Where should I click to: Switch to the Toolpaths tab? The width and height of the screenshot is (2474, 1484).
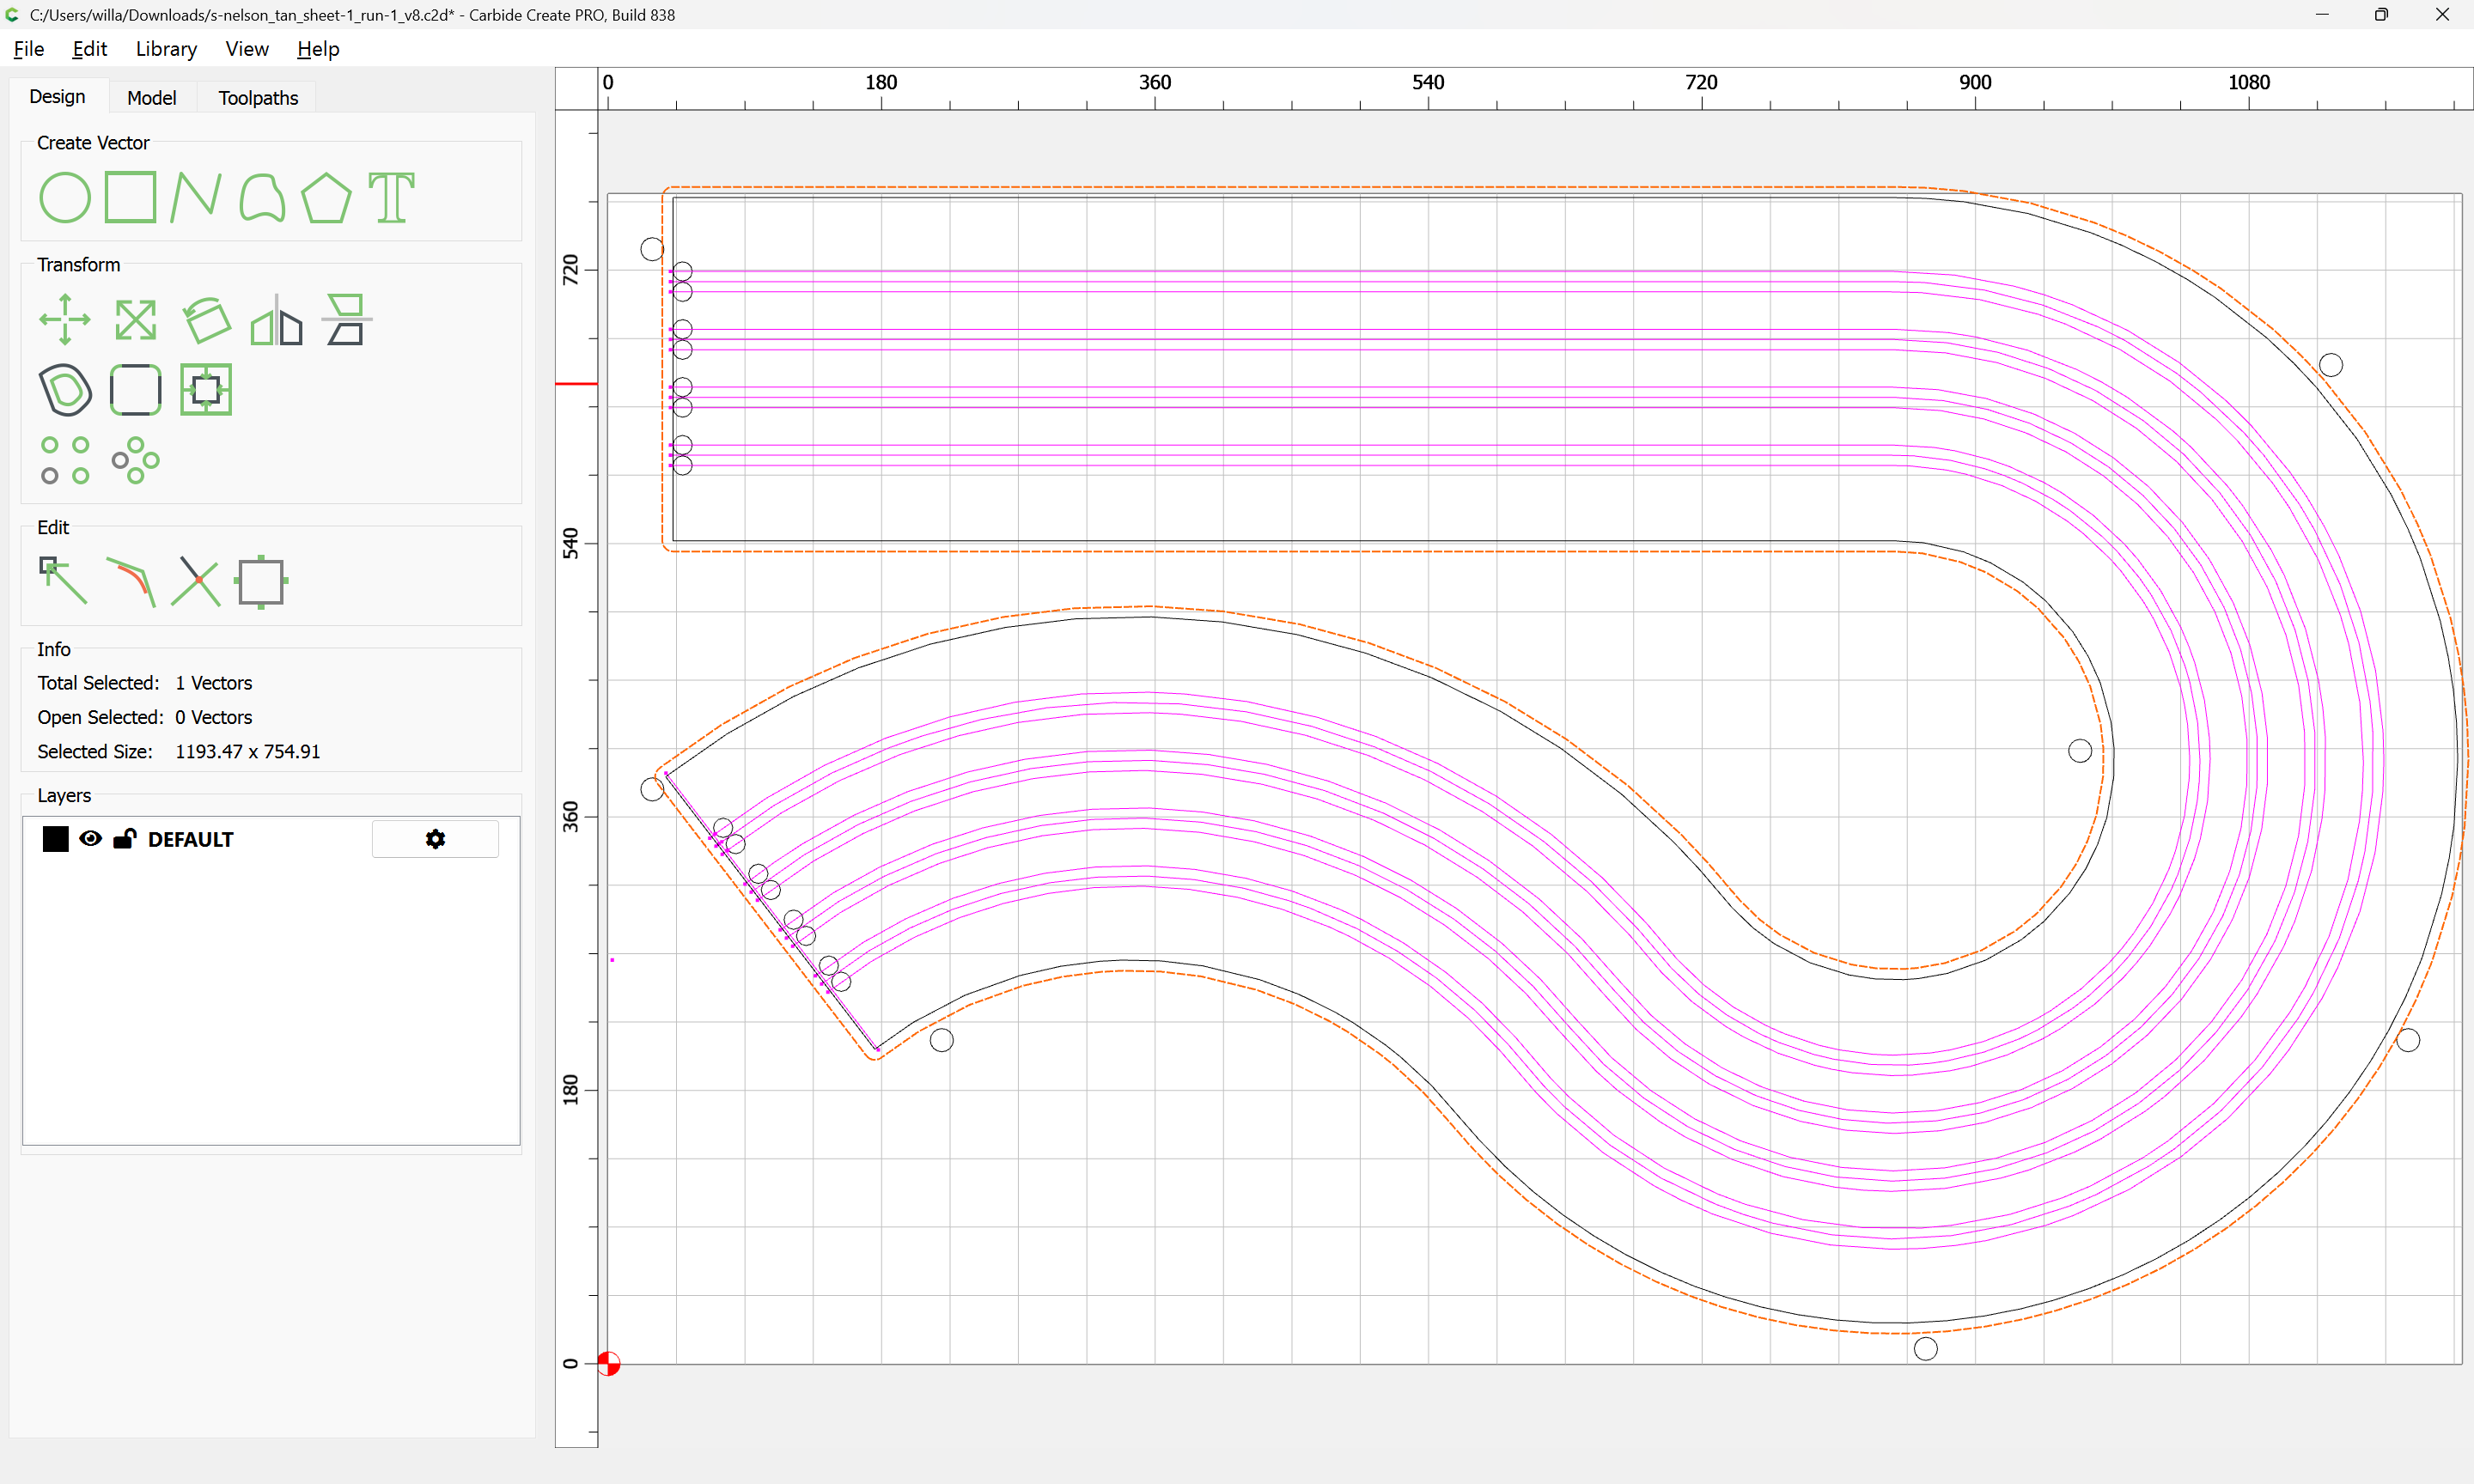coord(258,97)
